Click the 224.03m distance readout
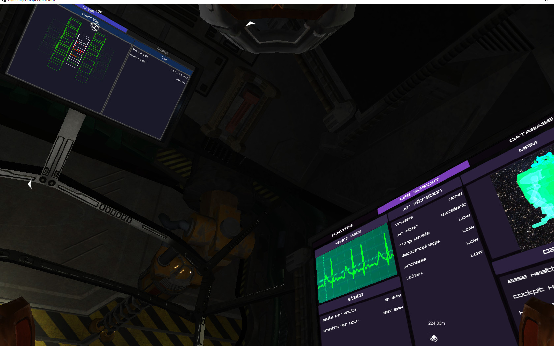This screenshot has height=346, width=554. (x=436, y=323)
